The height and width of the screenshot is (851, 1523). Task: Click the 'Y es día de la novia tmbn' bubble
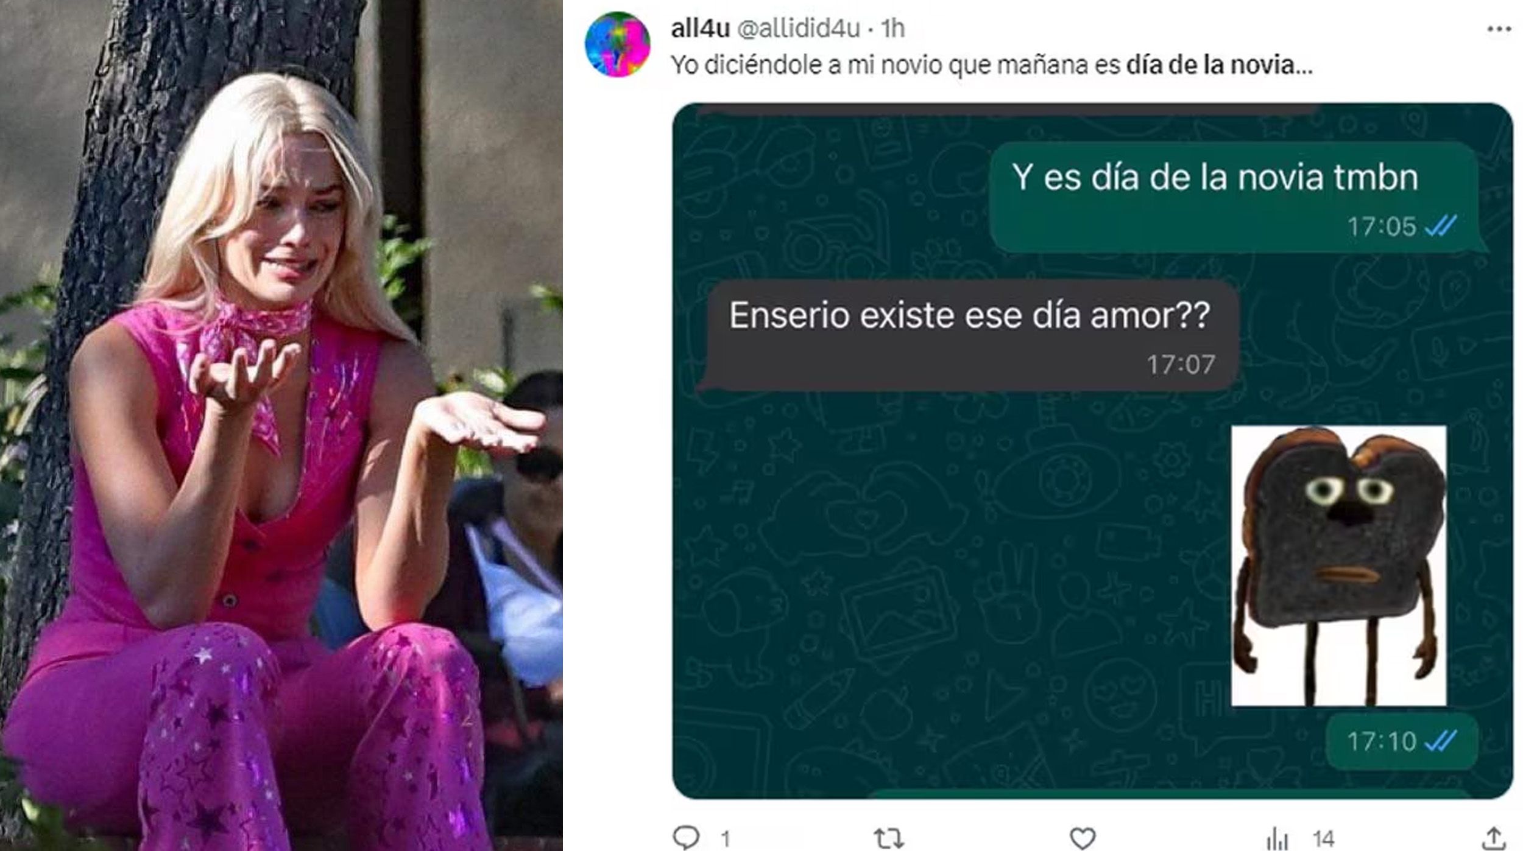click(x=1236, y=198)
